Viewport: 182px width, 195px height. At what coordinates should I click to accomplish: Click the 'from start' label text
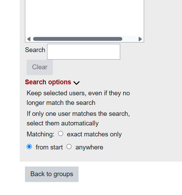[49, 147]
